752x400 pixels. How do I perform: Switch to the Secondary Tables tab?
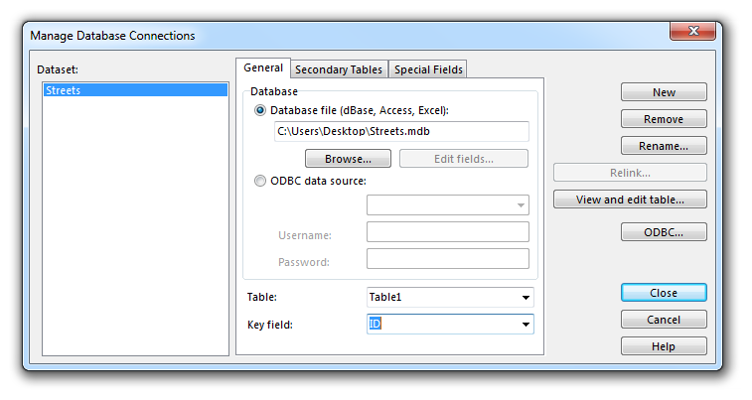point(339,69)
